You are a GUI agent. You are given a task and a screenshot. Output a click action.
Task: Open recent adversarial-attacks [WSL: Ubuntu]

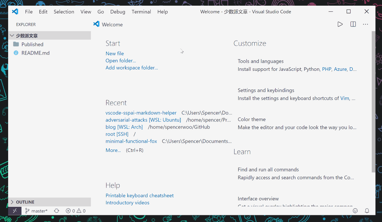tap(143, 120)
